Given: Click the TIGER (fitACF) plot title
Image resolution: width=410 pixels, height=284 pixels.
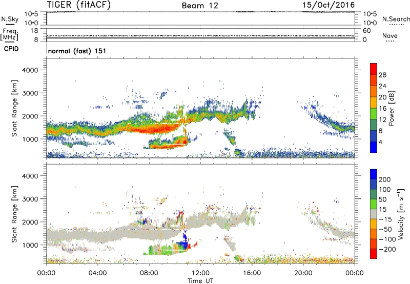Looking at the screenshot, I should click(79, 5).
